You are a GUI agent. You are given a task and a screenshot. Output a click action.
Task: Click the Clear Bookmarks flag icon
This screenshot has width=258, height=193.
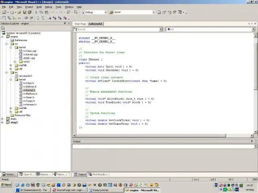tap(65, 18)
